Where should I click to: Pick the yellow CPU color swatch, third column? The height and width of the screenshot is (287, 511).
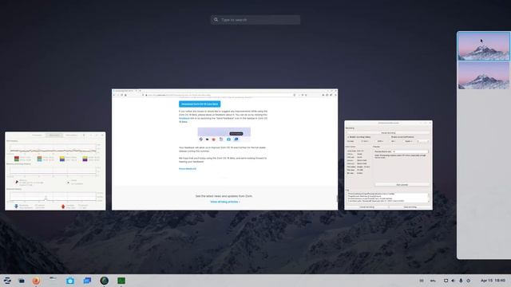pos(62,158)
